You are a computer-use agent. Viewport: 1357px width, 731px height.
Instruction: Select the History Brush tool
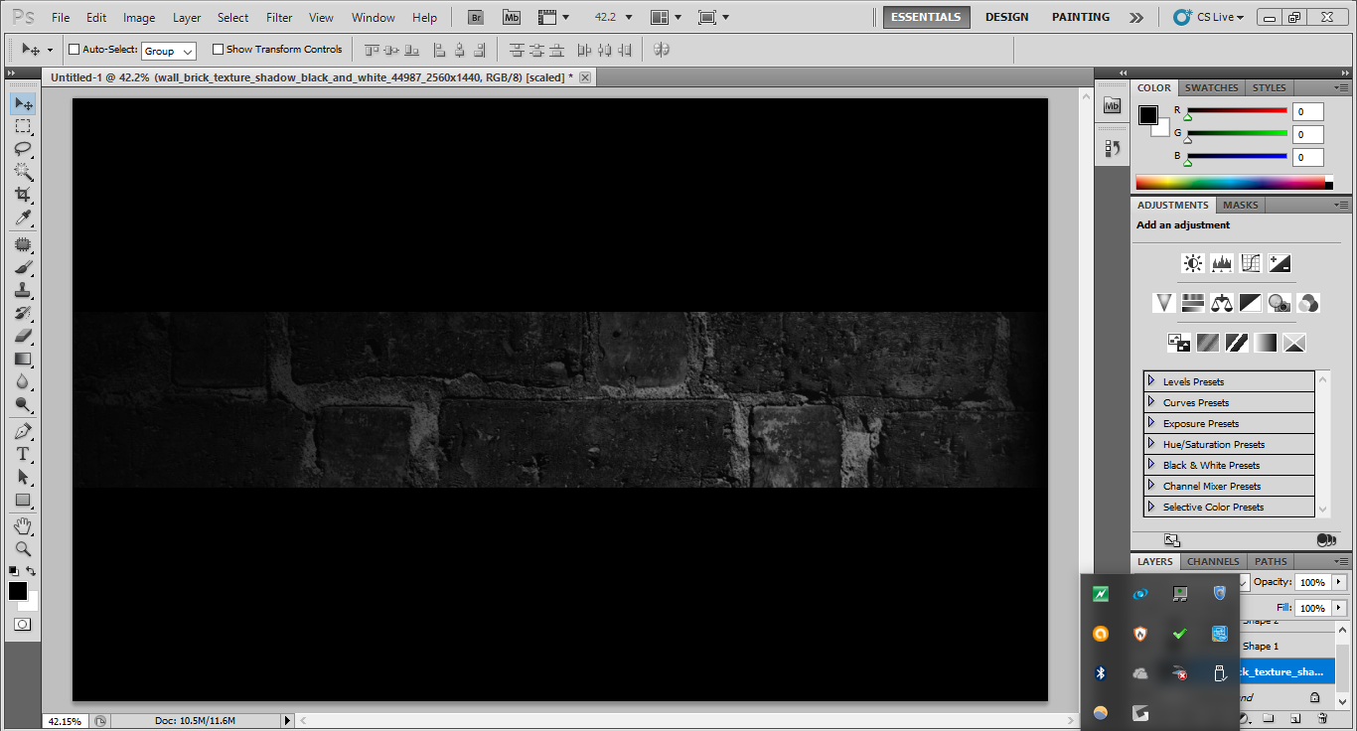23,313
